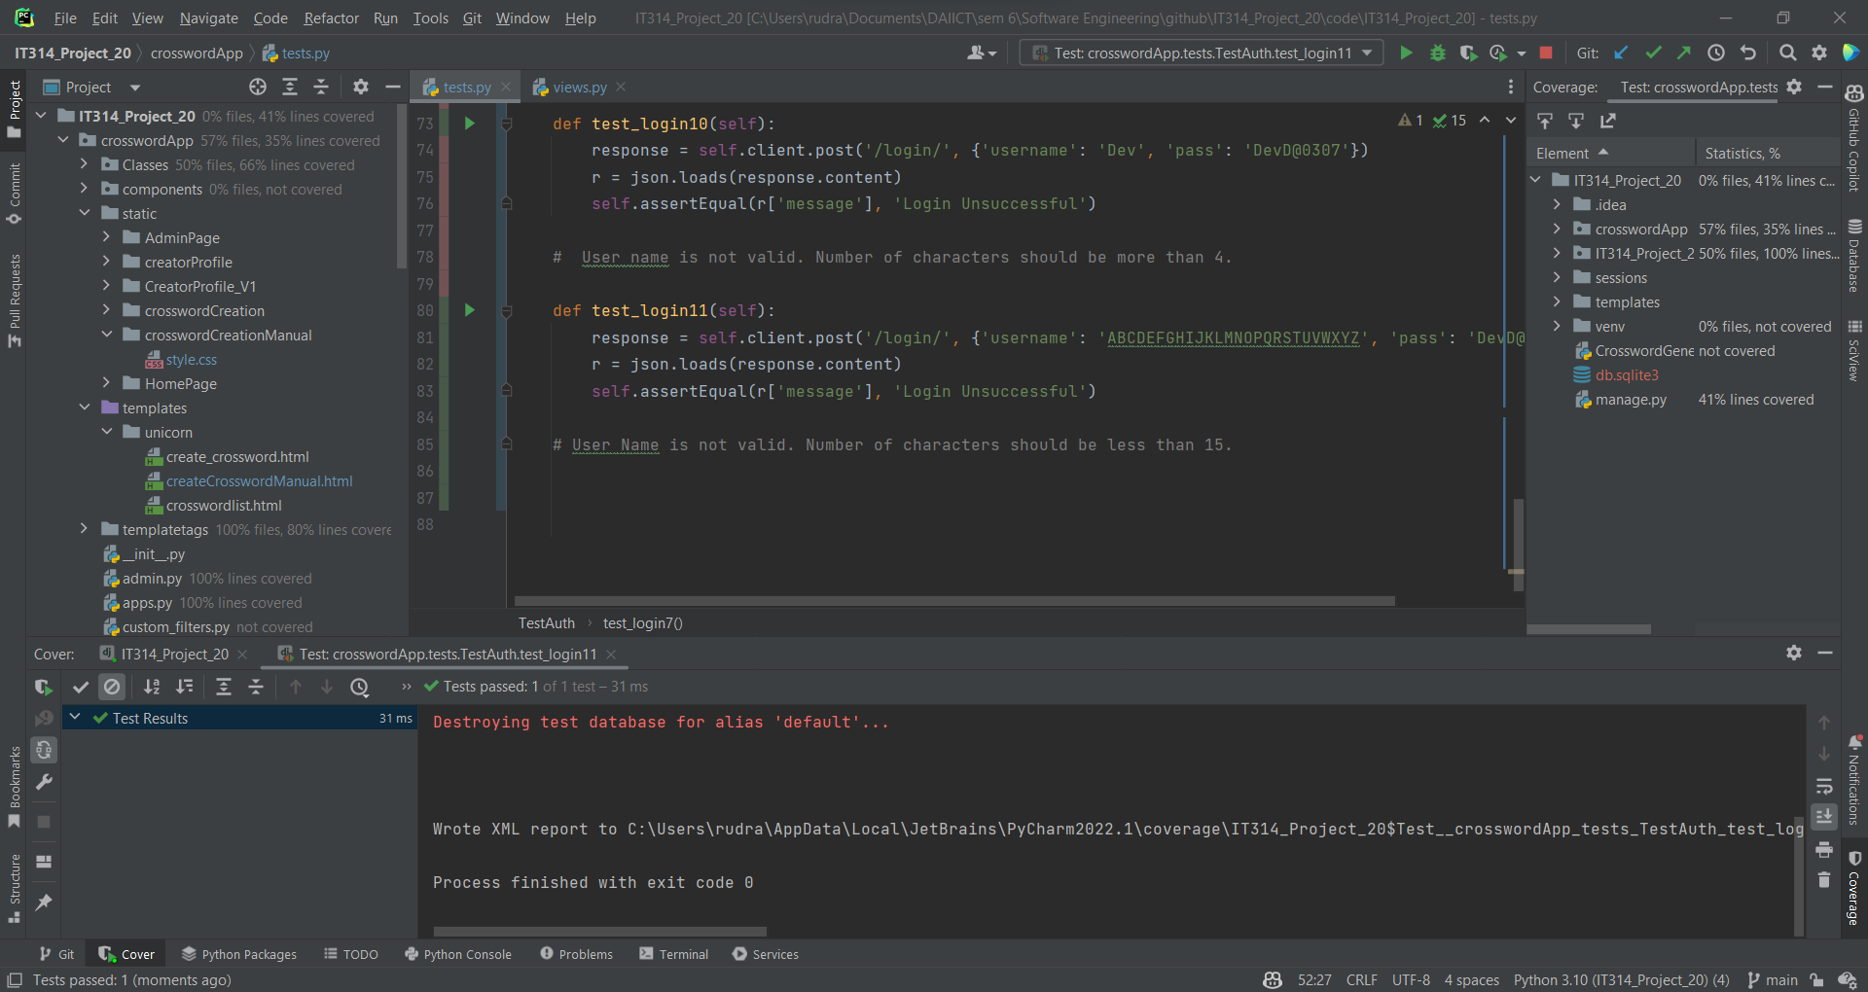Image resolution: width=1868 pixels, height=992 pixels.
Task: Toggle soft-wrap in console output
Action: [1824, 786]
